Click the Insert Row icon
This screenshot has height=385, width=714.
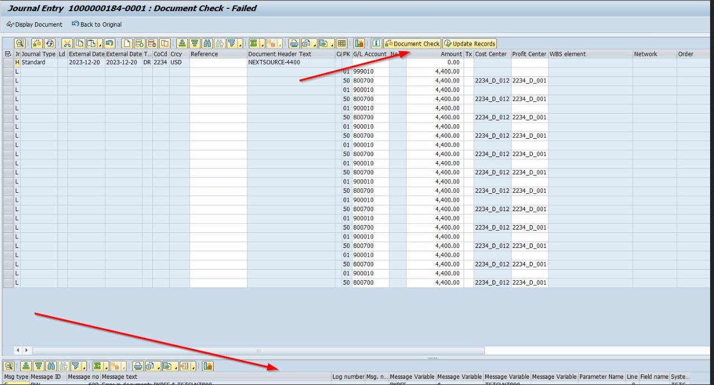pos(139,43)
